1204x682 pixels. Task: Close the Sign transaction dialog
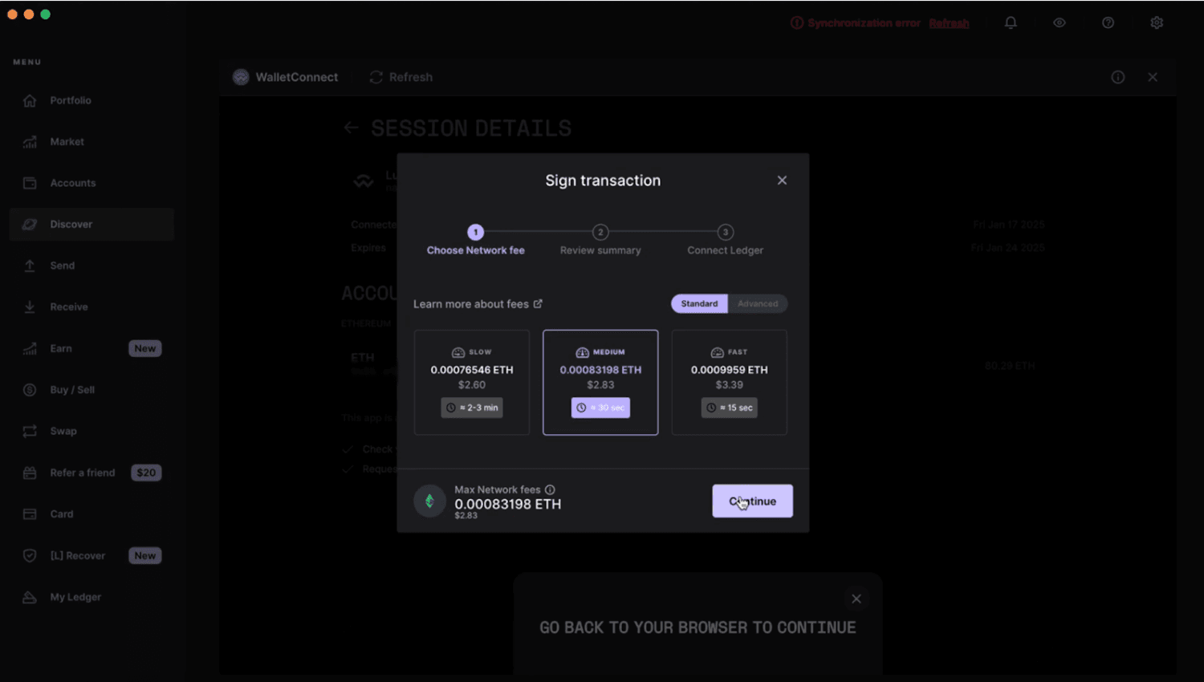pos(782,181)
